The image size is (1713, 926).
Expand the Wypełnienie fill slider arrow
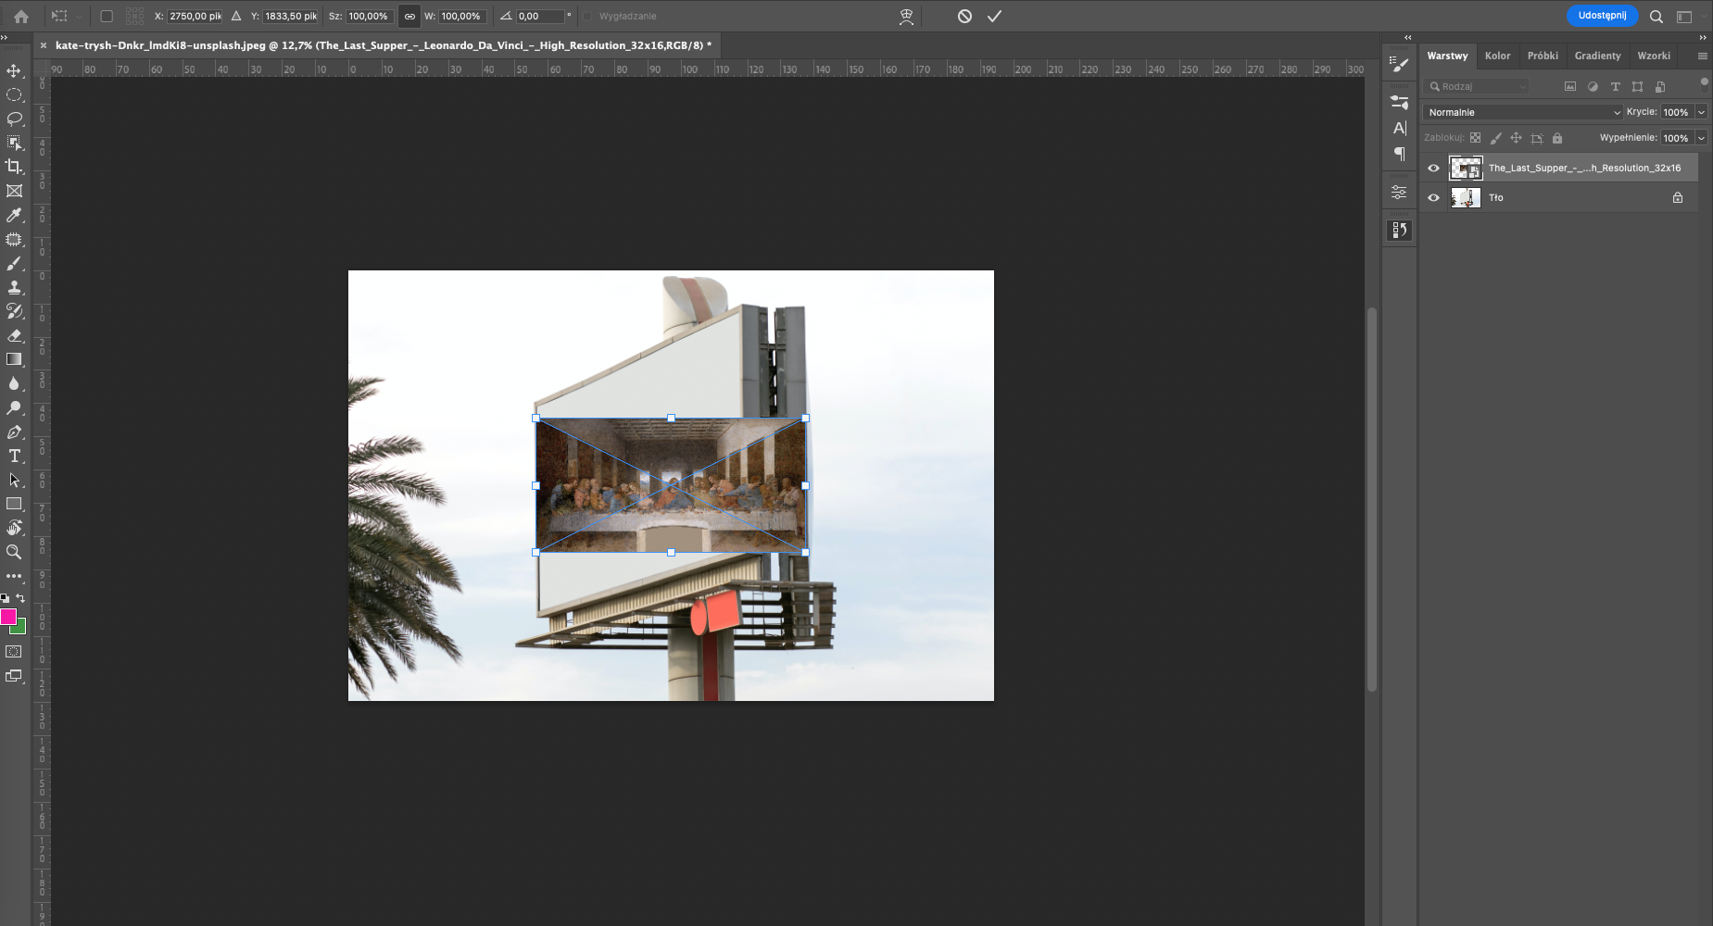point(1701,138)
